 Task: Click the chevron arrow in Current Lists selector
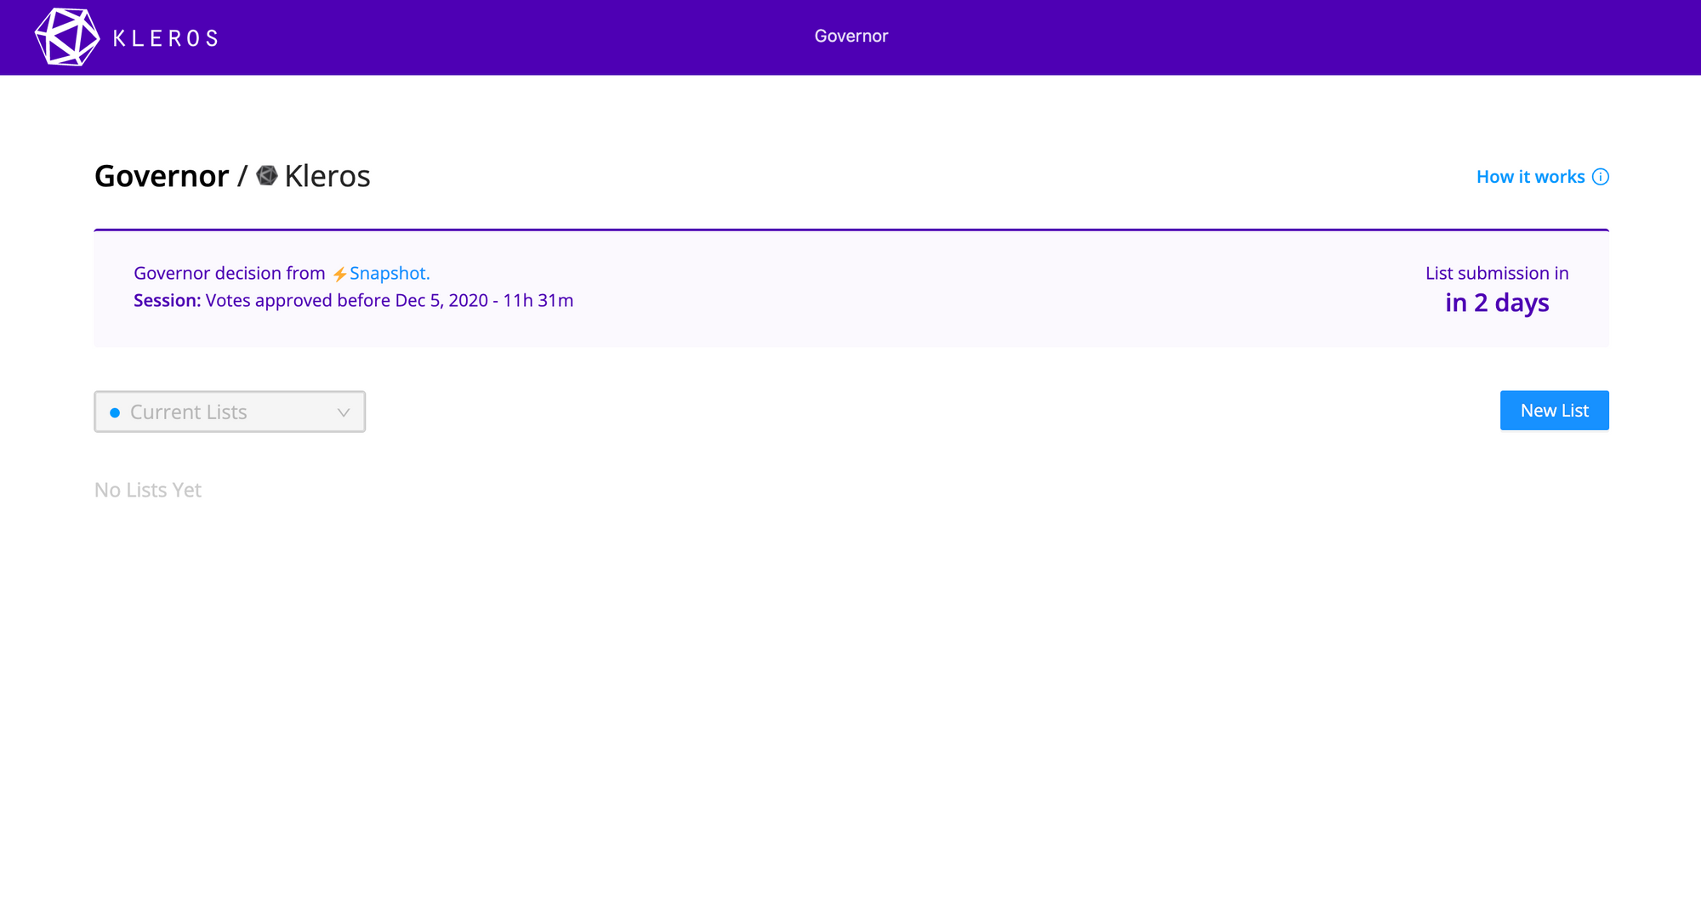(344, 412)
